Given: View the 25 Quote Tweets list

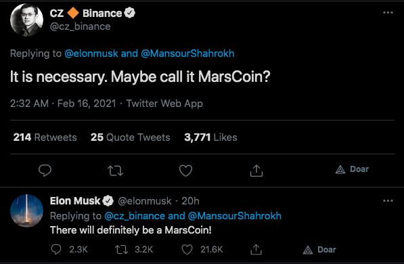Looking at the screenshot, I should click(130, 137).
